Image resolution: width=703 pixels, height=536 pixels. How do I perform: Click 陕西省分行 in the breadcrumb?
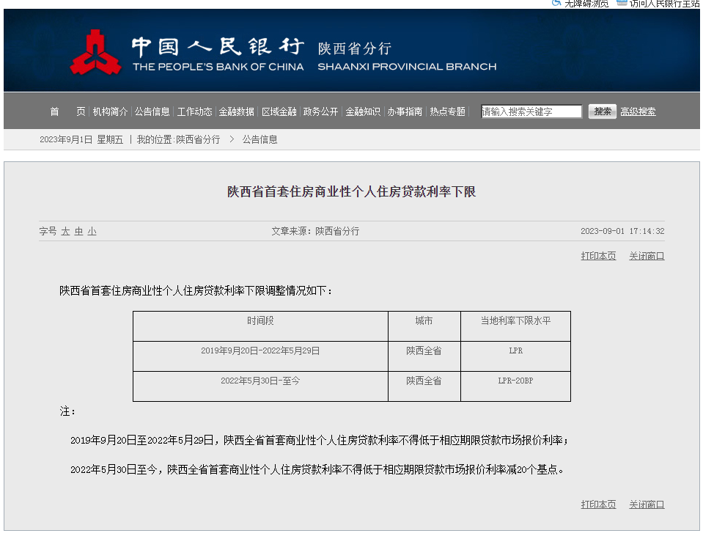pos(198,139)
